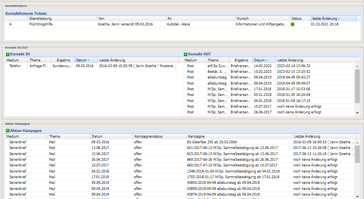Click Kampagnenstatus column header
Image resolution: width=364 pixels, height=199 pixels.
tap(160, 136)
